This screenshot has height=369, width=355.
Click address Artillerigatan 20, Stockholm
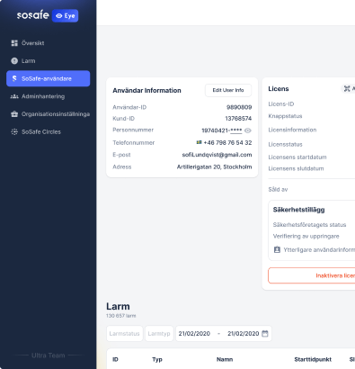pos(214,166)
